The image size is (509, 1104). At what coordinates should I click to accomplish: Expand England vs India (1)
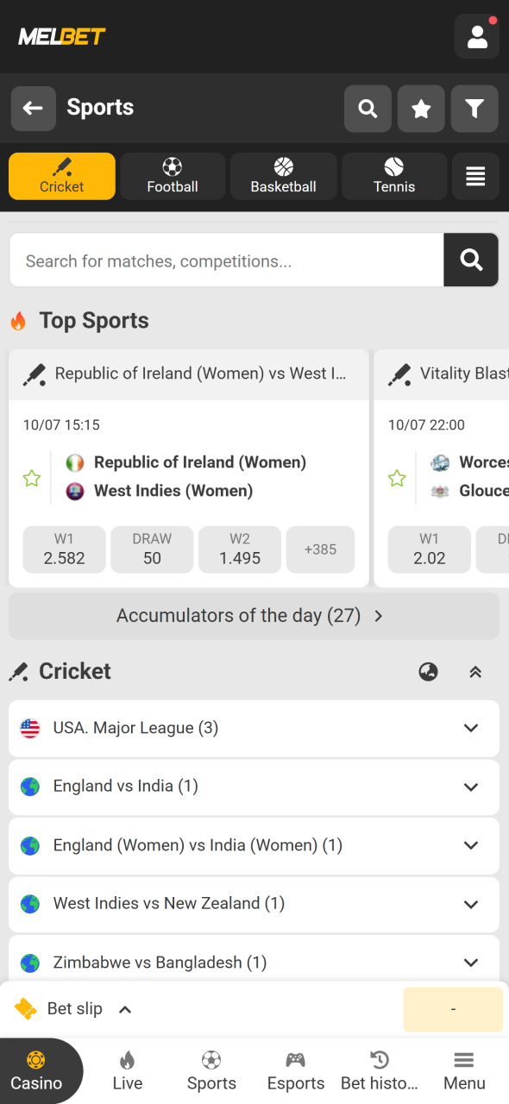254,787
